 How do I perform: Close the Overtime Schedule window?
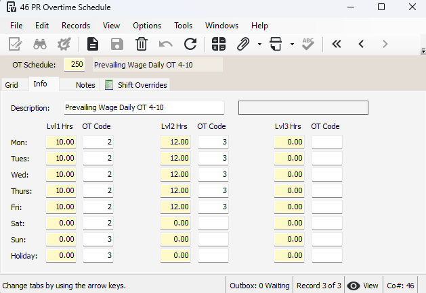412,7
